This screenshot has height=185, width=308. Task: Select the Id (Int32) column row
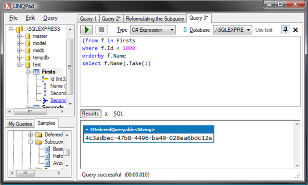click(x=58, y=79)
